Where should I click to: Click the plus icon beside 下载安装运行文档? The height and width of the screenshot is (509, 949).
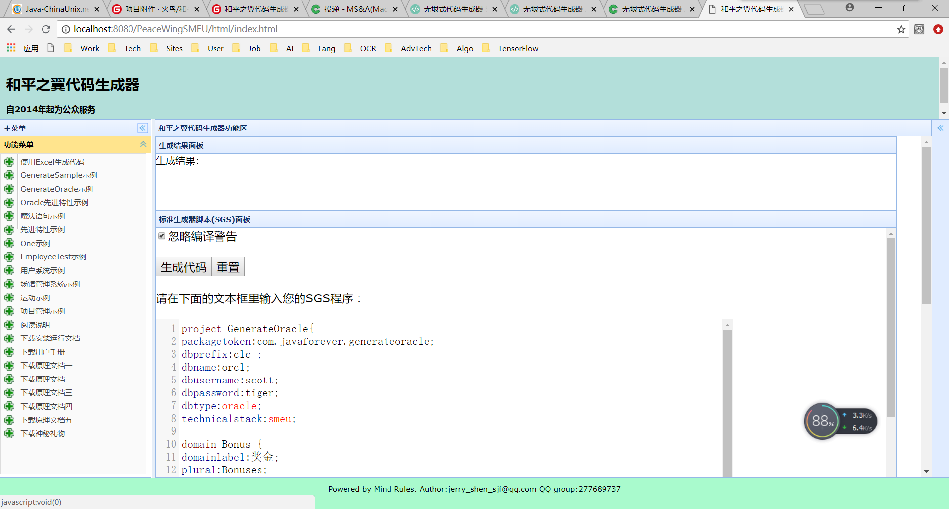click(x=9, y=339)
